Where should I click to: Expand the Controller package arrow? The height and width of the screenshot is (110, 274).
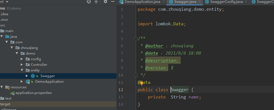coord(22,64)
